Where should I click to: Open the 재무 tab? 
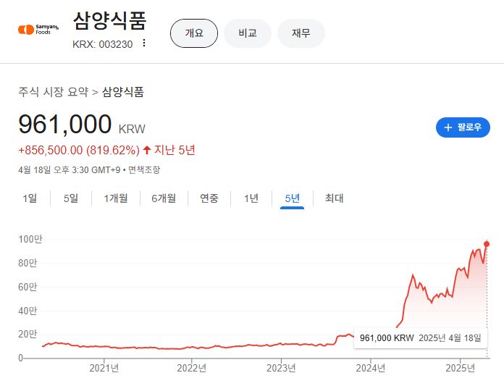(x=301, y=33)
